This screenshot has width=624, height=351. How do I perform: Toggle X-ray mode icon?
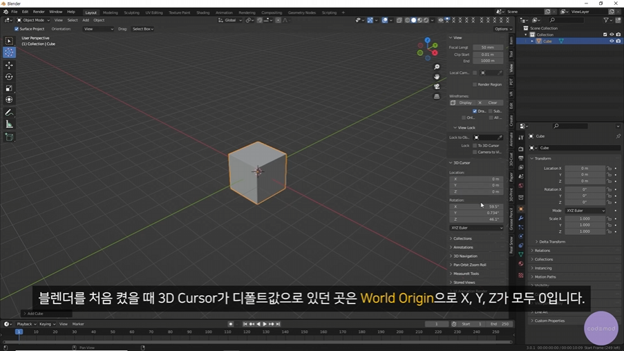click(399, 20)
